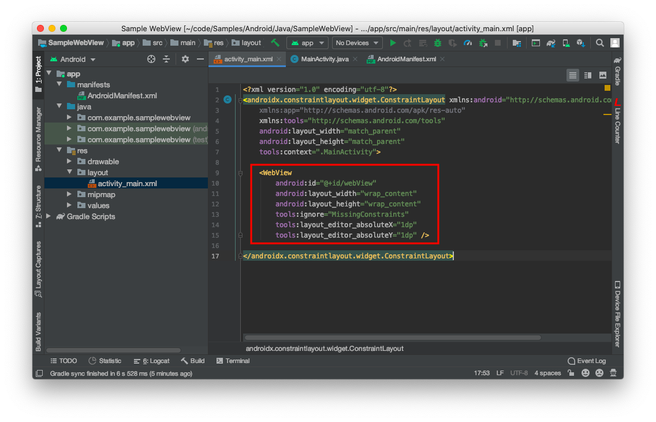Open the Event Log
This screenshot has width=656, height=422.
[x=587, y=361]
